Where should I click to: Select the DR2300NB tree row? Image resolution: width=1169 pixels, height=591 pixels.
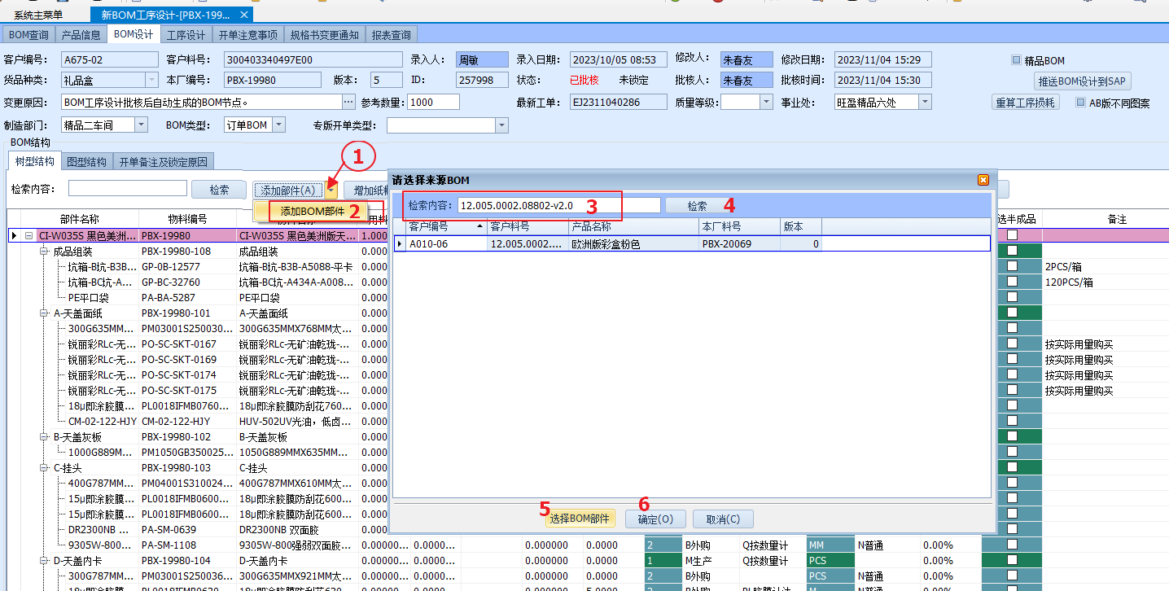pos(102,529)
